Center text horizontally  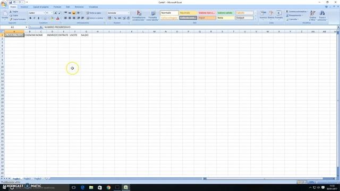click(x=70, y=18)
